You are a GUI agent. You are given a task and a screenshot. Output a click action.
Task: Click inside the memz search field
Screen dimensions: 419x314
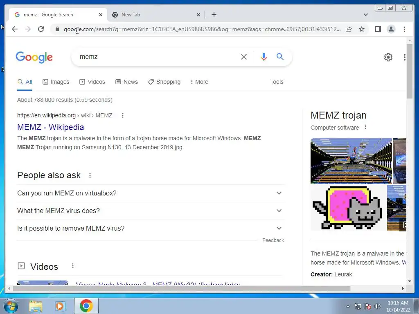click(158, 56)
